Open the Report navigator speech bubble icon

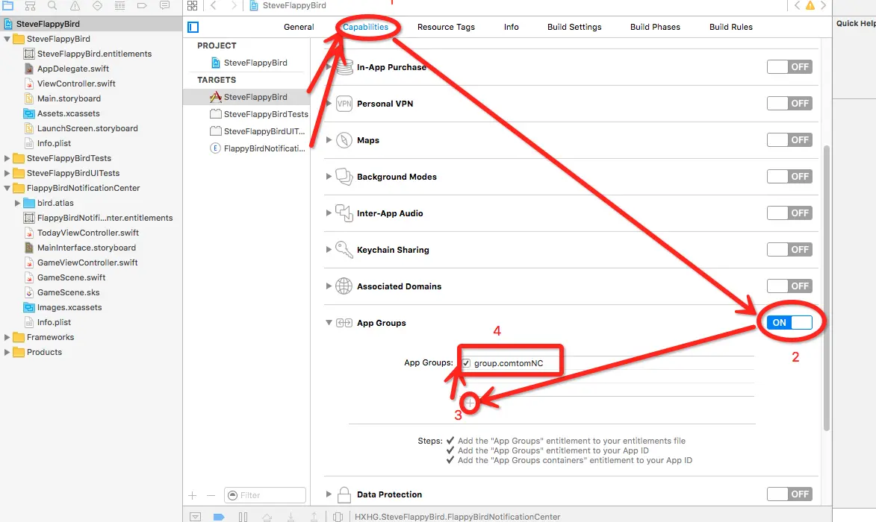tap(164, 5)
